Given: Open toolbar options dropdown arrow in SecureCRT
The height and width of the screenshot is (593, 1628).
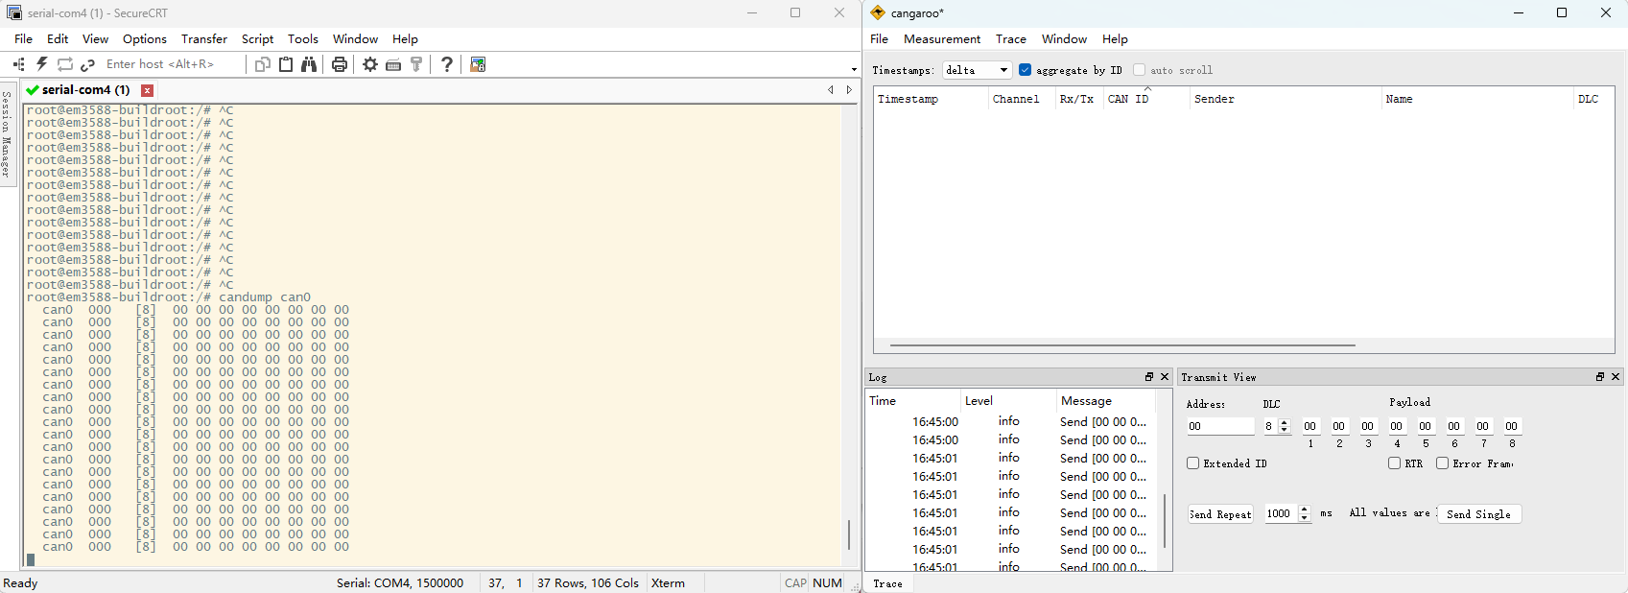Looking at the screenshot, I should click(854, 69).
